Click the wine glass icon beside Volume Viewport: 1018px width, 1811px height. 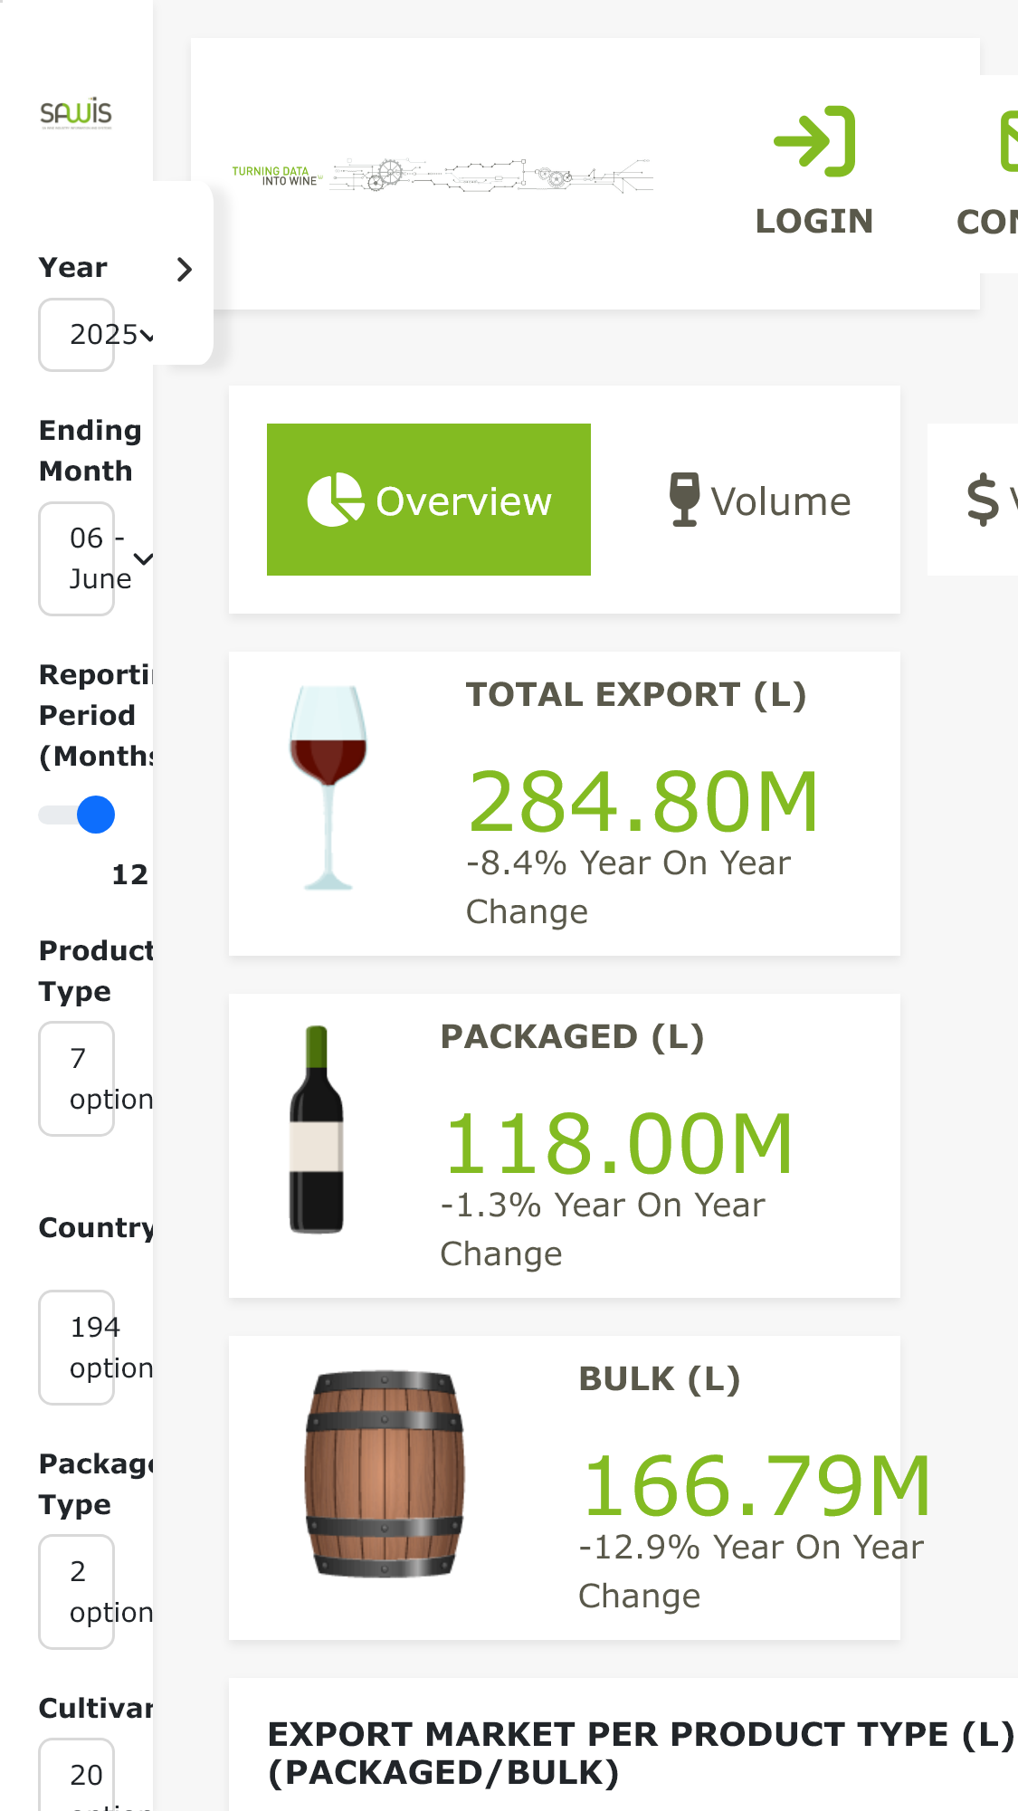pos(684,500)
